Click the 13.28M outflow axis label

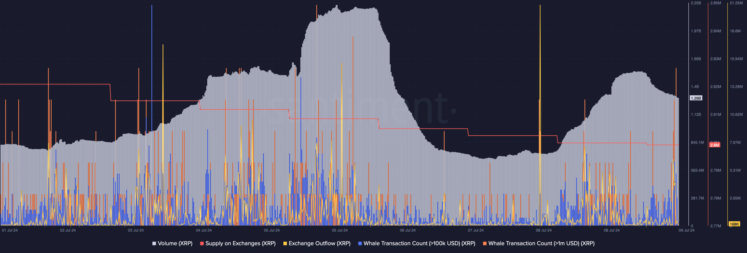tap(736, 87)
